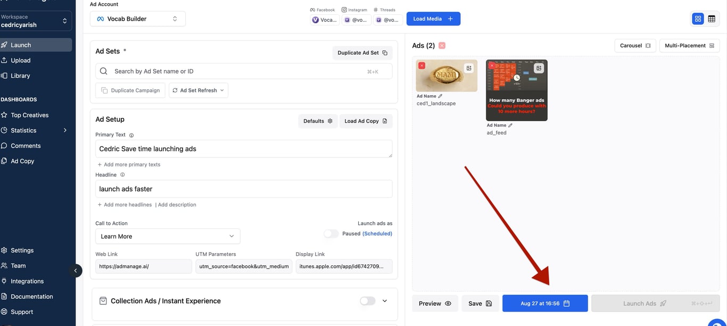This screenshot has height=326, width=727.
Task: Expand the Collection Ads section chevron
Action: 385,301
